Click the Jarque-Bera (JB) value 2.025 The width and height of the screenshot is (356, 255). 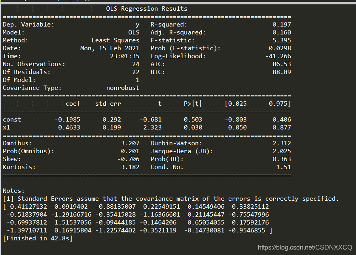pyautogui.click(x=282, y=151)
